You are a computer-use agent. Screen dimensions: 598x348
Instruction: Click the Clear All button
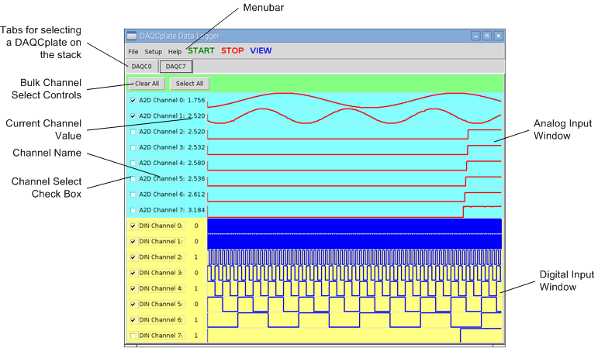pos(147,84)
